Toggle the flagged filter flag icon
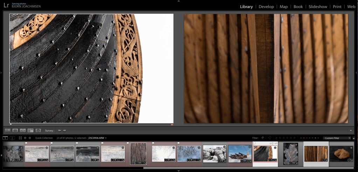358x172 pixels. coord(263,138)
